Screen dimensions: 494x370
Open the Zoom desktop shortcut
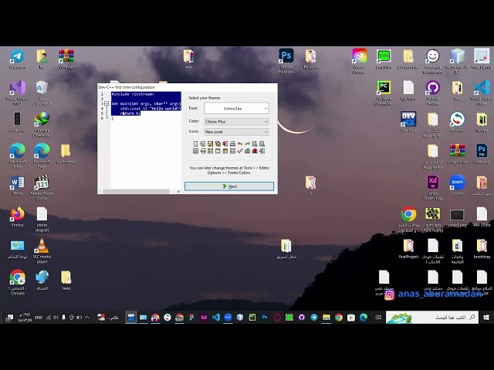(x=457, y=183)
